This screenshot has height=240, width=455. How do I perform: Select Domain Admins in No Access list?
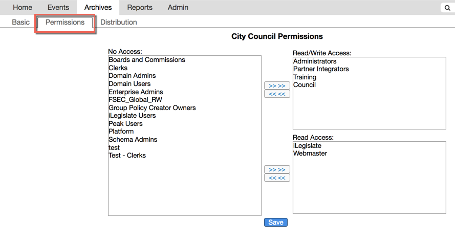(x=132, y=76)
